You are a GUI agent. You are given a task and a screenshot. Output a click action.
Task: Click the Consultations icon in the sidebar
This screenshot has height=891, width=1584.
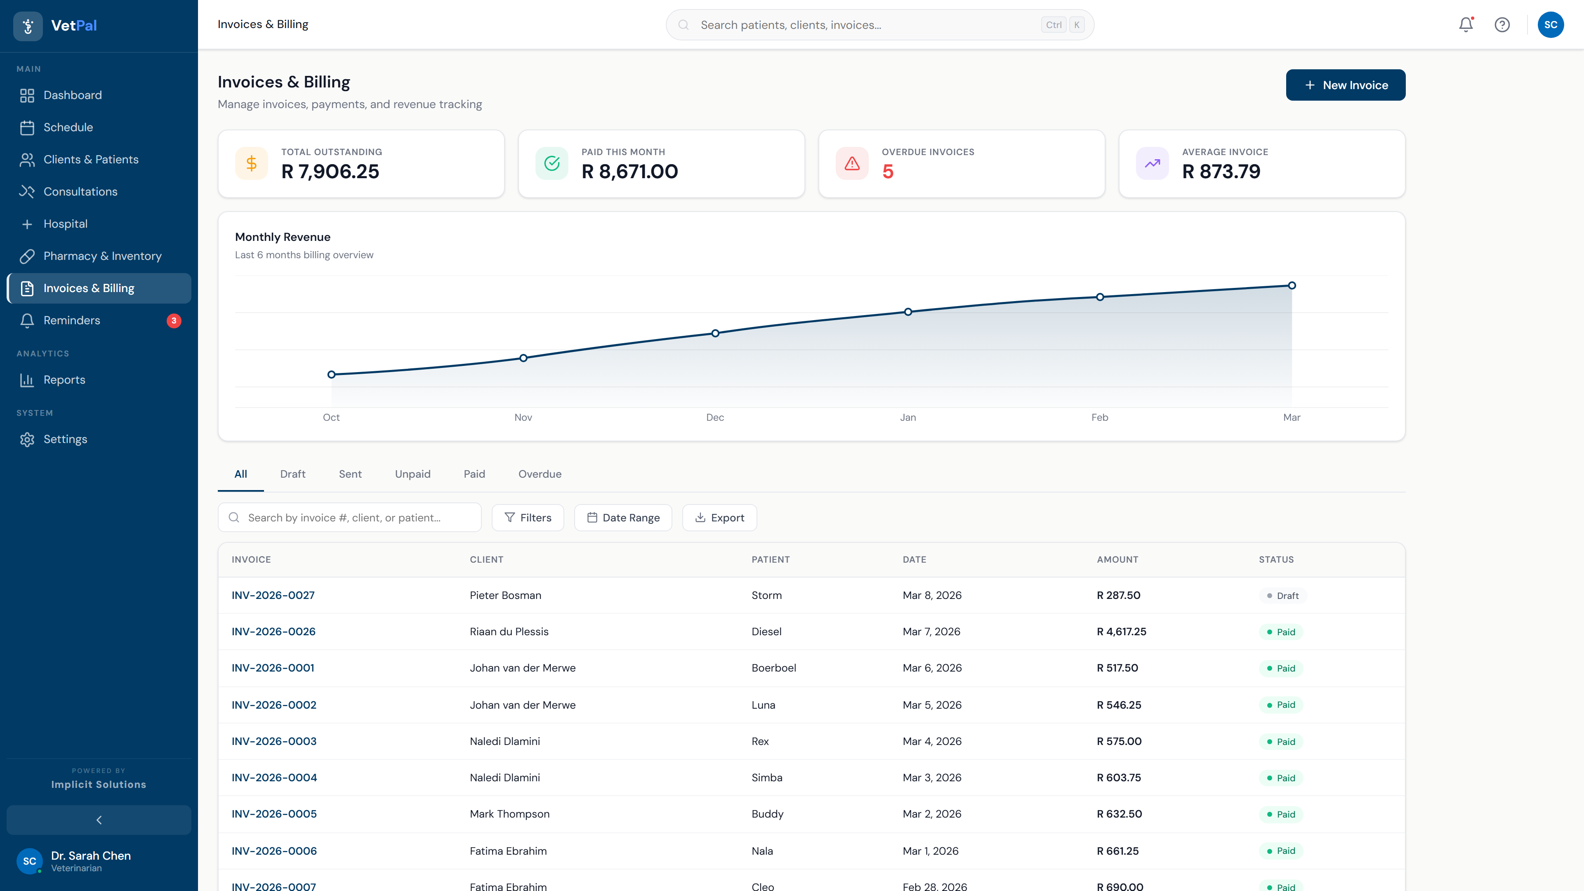(x=27, y=191)
